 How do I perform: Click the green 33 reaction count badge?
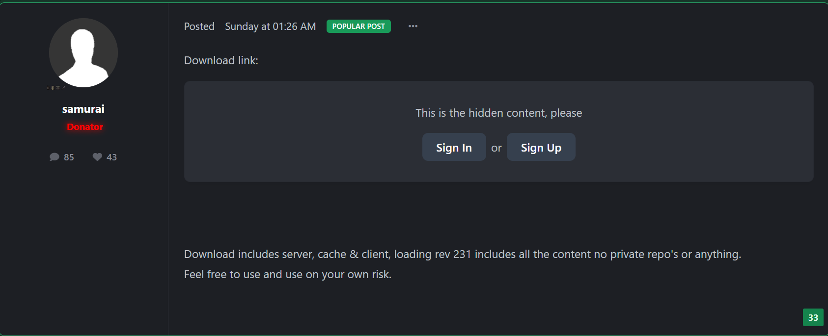pos(813,317)
